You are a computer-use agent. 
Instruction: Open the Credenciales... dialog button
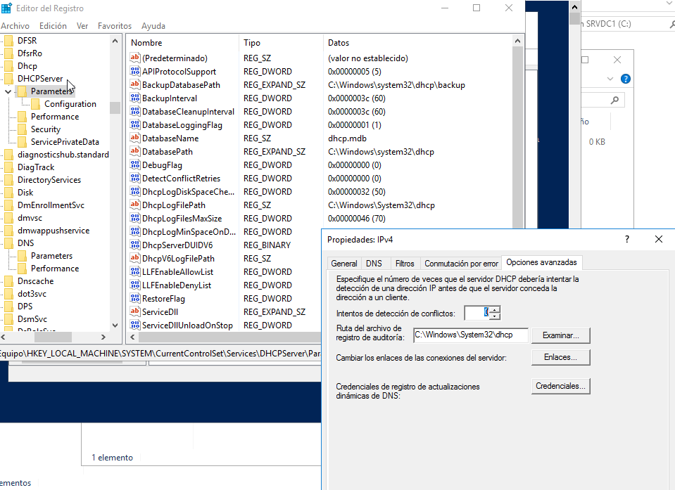[x=560, y=387]
